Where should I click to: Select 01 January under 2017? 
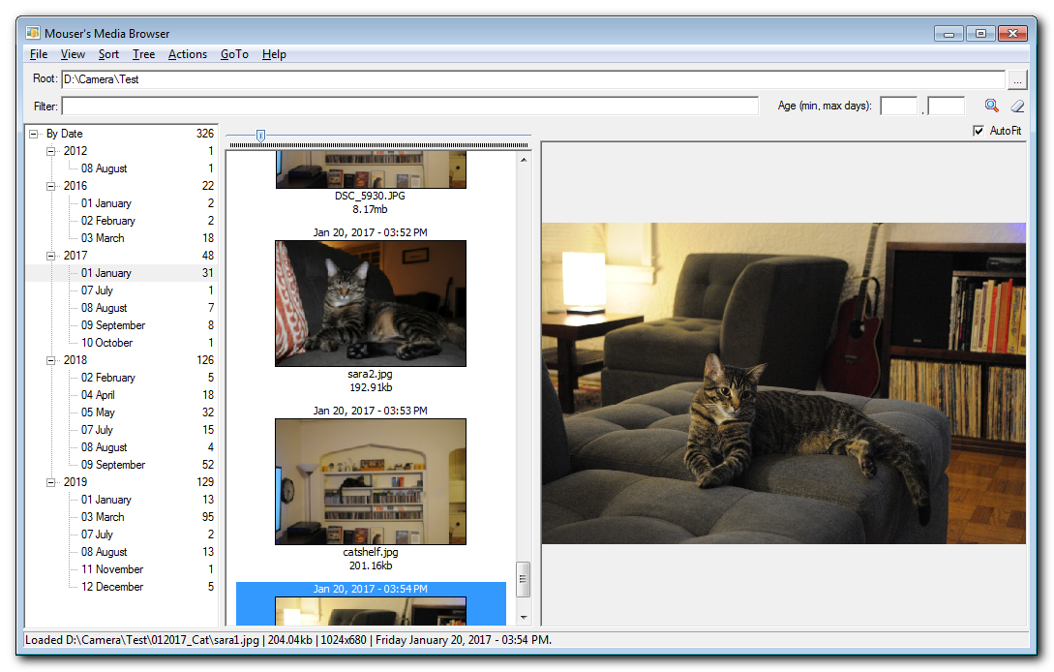(106, 273)
